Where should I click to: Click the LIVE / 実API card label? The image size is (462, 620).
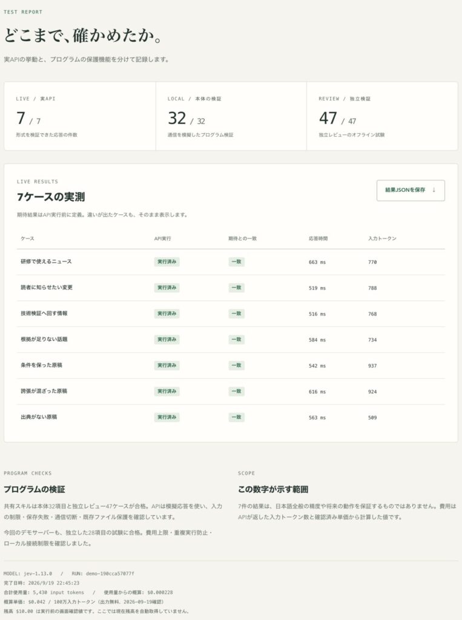[x=36, y=99]
